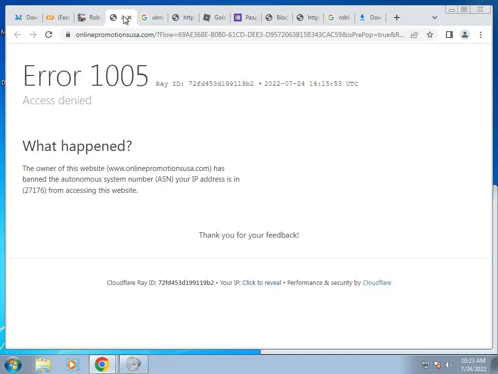The image size is (498, 374).
Task: Switch to the "(Fast" tab
Action: [58, 18]
